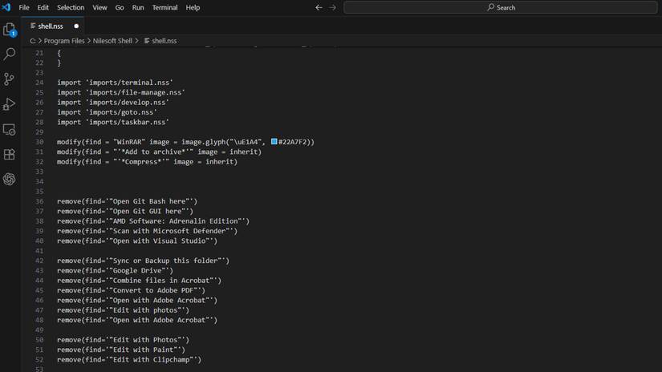Click line number 36 in the gutter
Screen dimensions: 662x372
click(x=39, y=201)
